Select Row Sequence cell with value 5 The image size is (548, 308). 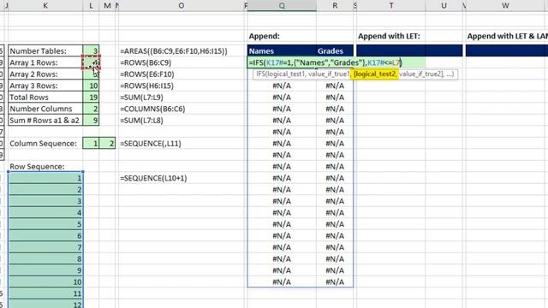(45, 224)
